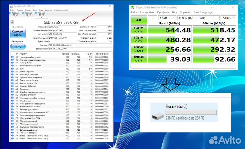Click the RND4K Q1T1 write result 92.66 bar
245x149 pixels.
pyautogui.click(x=214, y=59)
